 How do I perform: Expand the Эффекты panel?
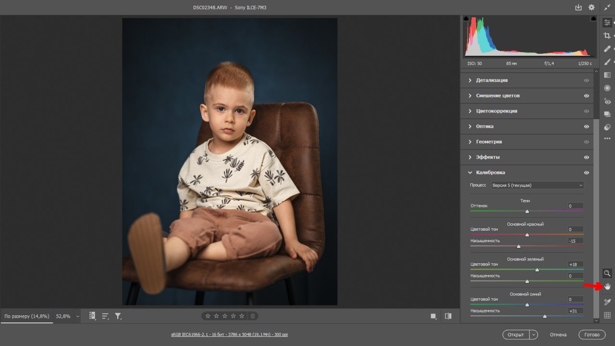(x=470, y=157)
